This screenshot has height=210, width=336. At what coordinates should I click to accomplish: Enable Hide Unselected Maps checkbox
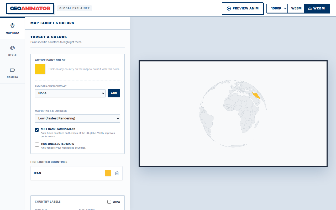tap(37, 145)
